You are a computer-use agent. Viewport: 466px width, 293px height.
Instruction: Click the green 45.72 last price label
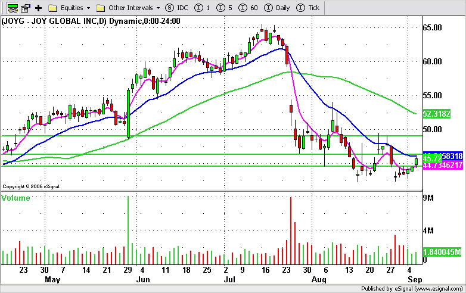432,158
